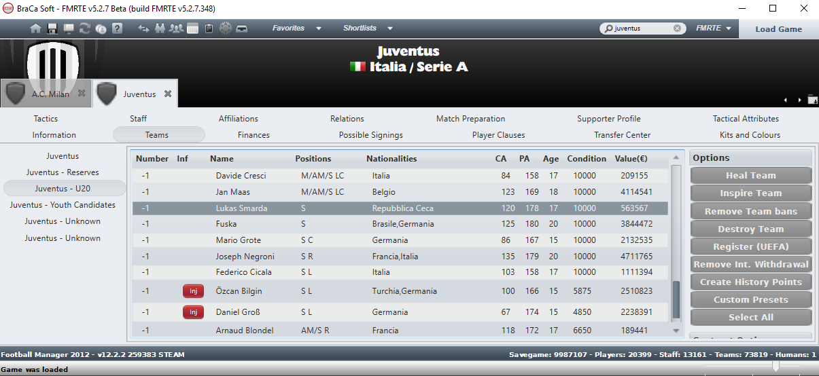
Task: Click the clipboard icon in toolbar
Action: (209, 29)
